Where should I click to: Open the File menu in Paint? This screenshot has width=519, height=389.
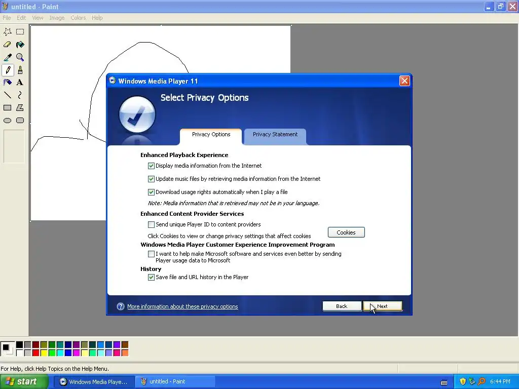pyautogui.click(x=7, y=18)
